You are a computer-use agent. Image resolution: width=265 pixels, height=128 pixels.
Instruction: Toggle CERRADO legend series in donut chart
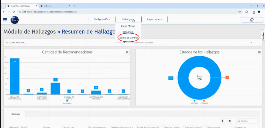tap(204, 103)
